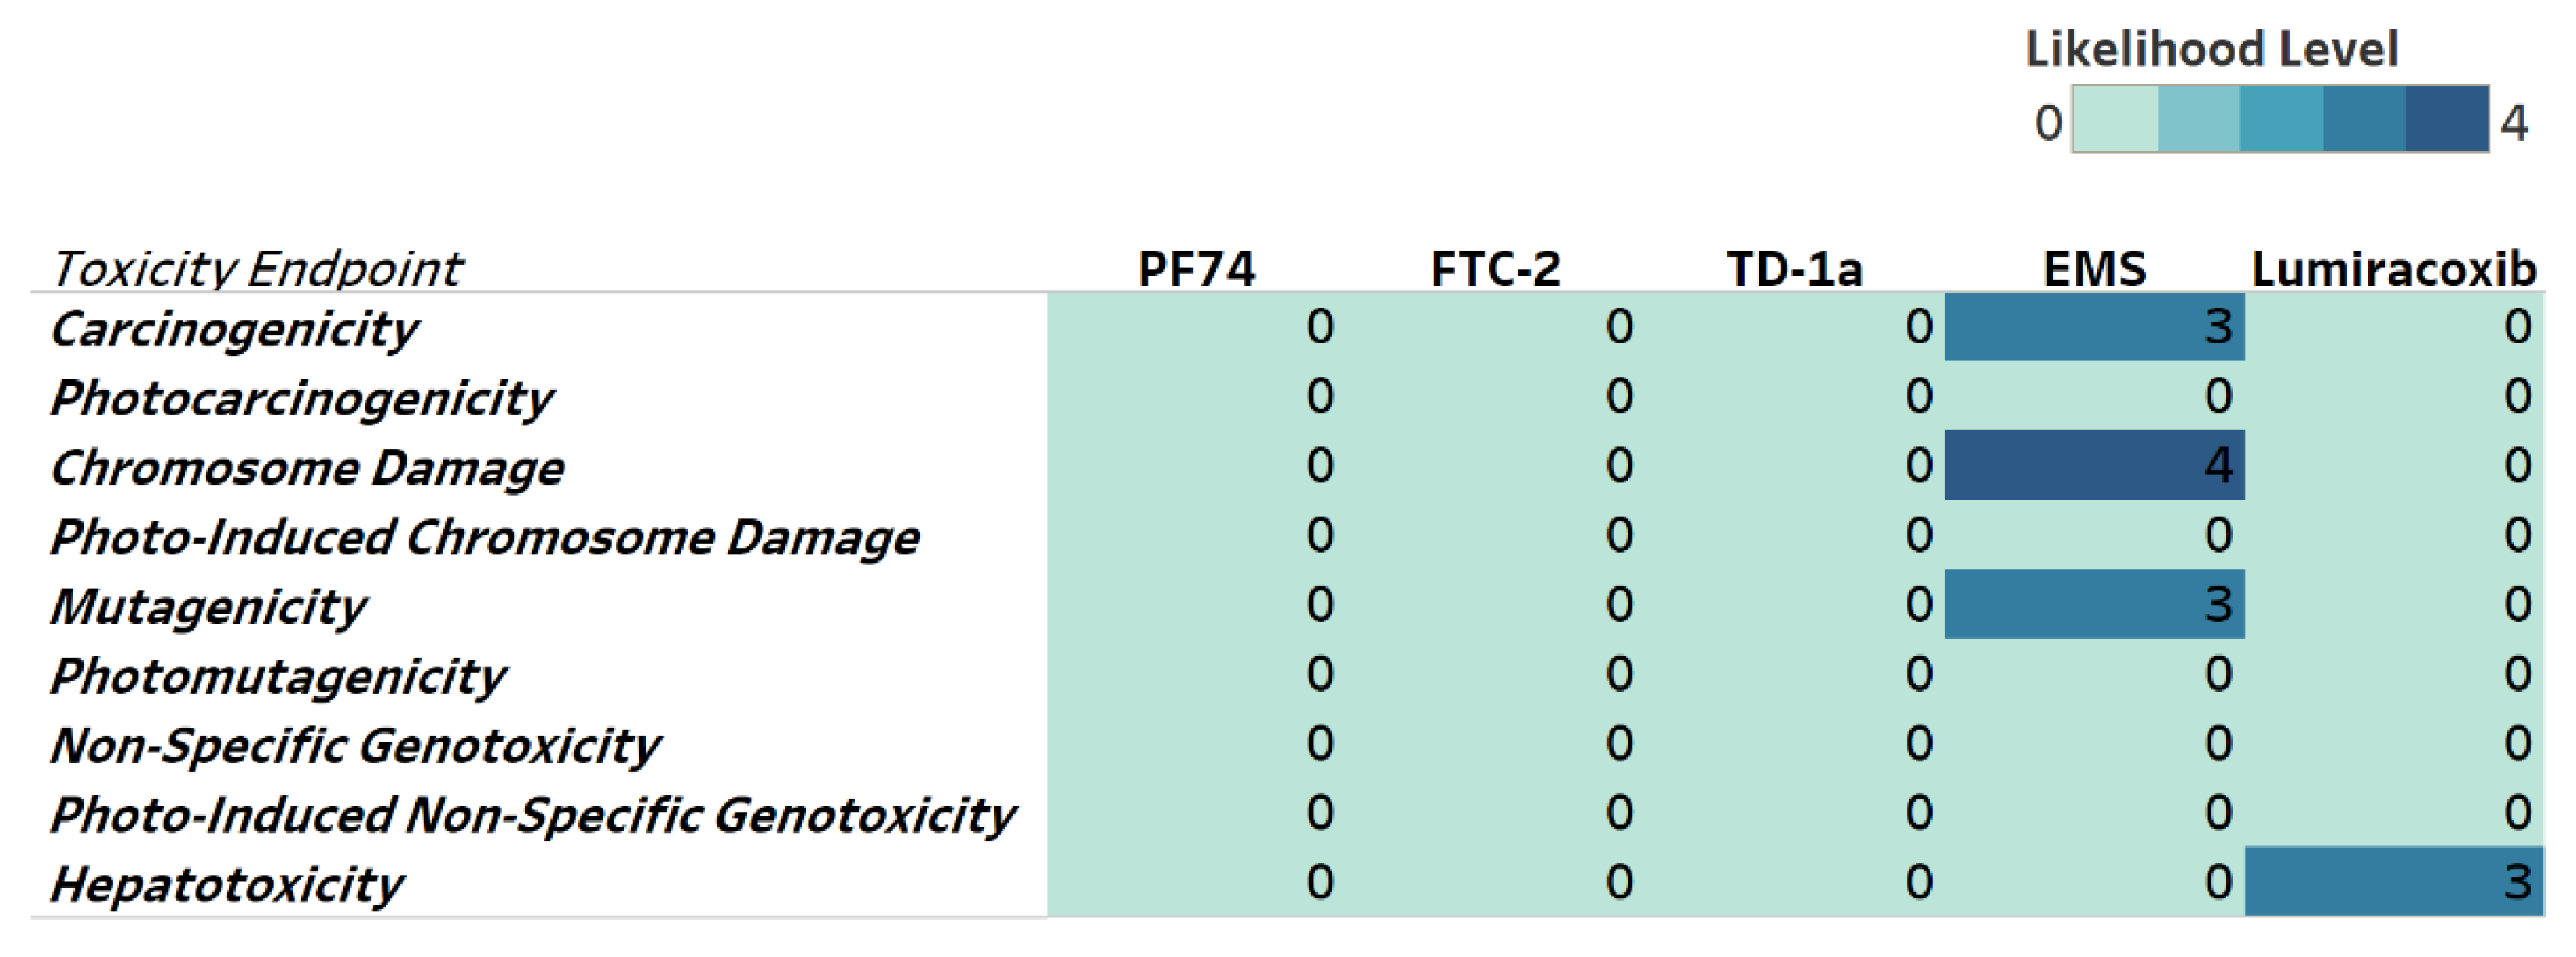
Task: Select the EMS column header
Action: coord(2094,268)
